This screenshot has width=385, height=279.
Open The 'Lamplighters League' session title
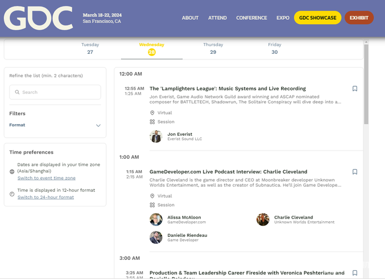click(x=228, y=88)
